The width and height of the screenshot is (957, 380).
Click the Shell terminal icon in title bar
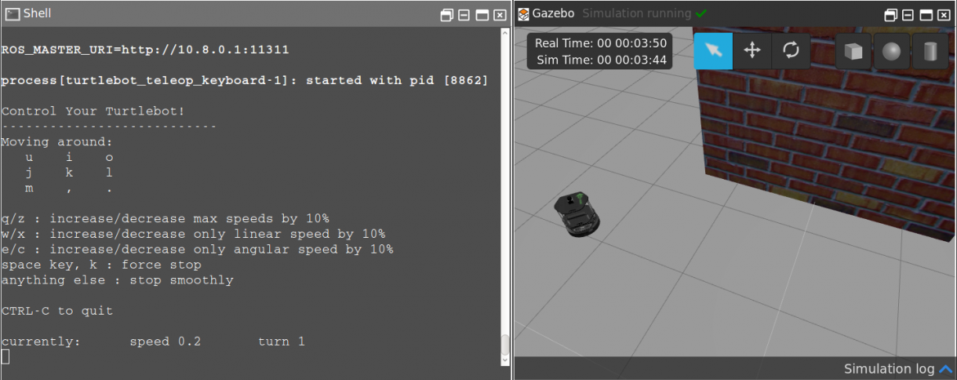click(x=12, y=13)
